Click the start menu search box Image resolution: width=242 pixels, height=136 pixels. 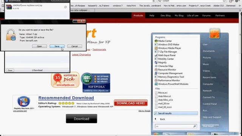coord(176,126)
